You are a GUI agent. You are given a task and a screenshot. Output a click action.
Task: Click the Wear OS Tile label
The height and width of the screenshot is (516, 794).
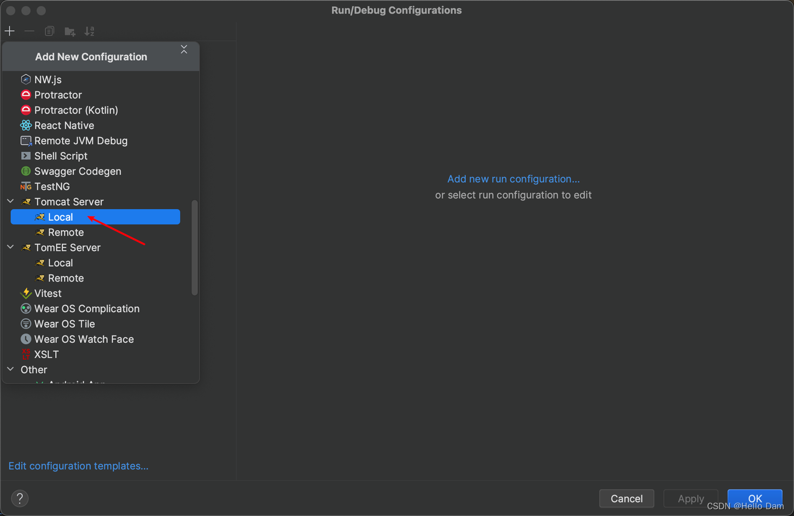[x=65, y=324]
